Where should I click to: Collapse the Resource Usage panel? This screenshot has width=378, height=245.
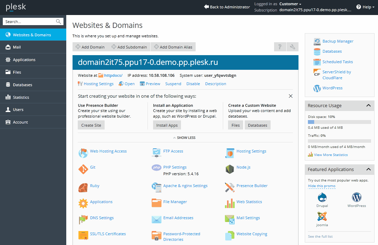click(x=368, y=105)
